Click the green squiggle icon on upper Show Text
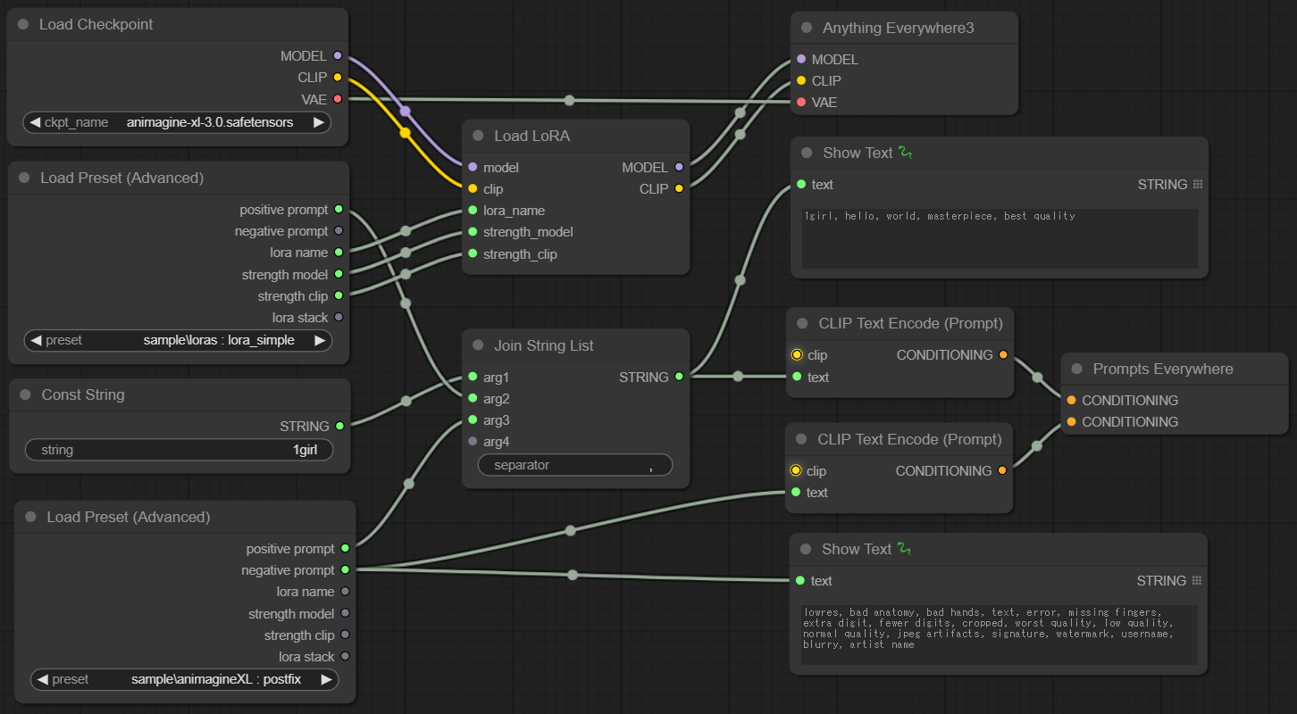The height and width of the screenshot is (714, 1297). (x=907, y=153)
